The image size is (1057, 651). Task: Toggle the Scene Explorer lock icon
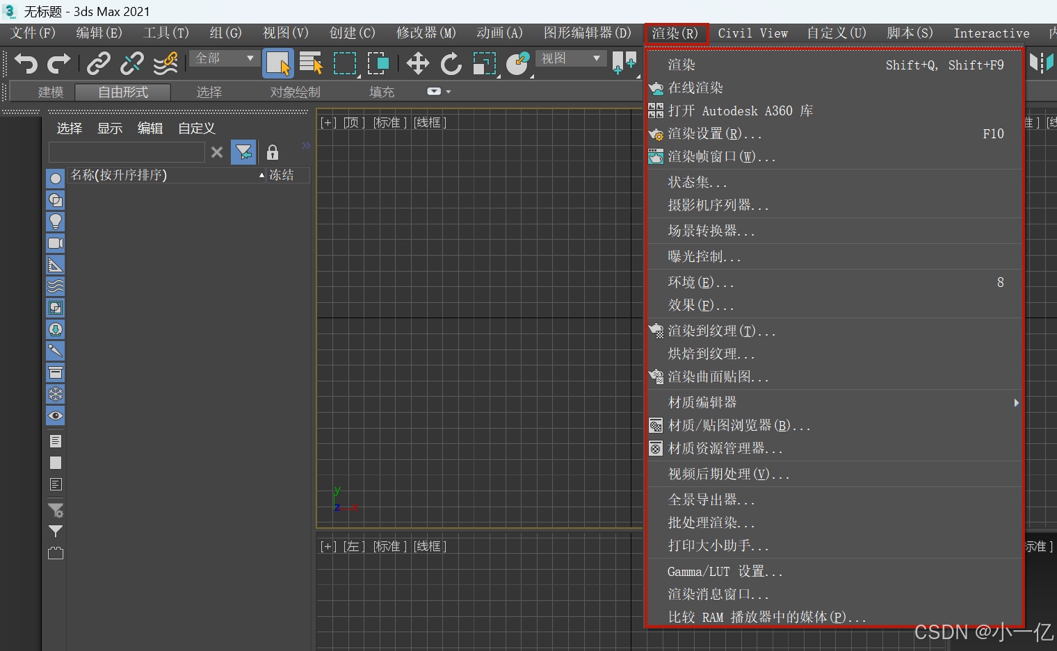point(273,152)
